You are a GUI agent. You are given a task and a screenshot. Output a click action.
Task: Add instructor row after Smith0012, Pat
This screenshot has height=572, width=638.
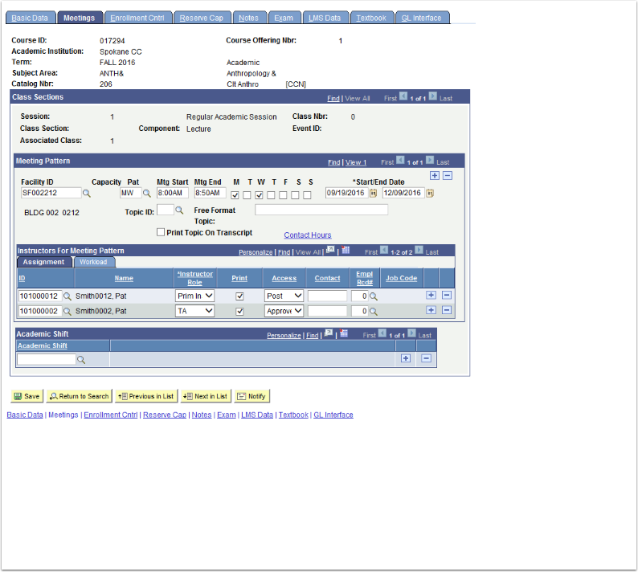tap(431, 295)
